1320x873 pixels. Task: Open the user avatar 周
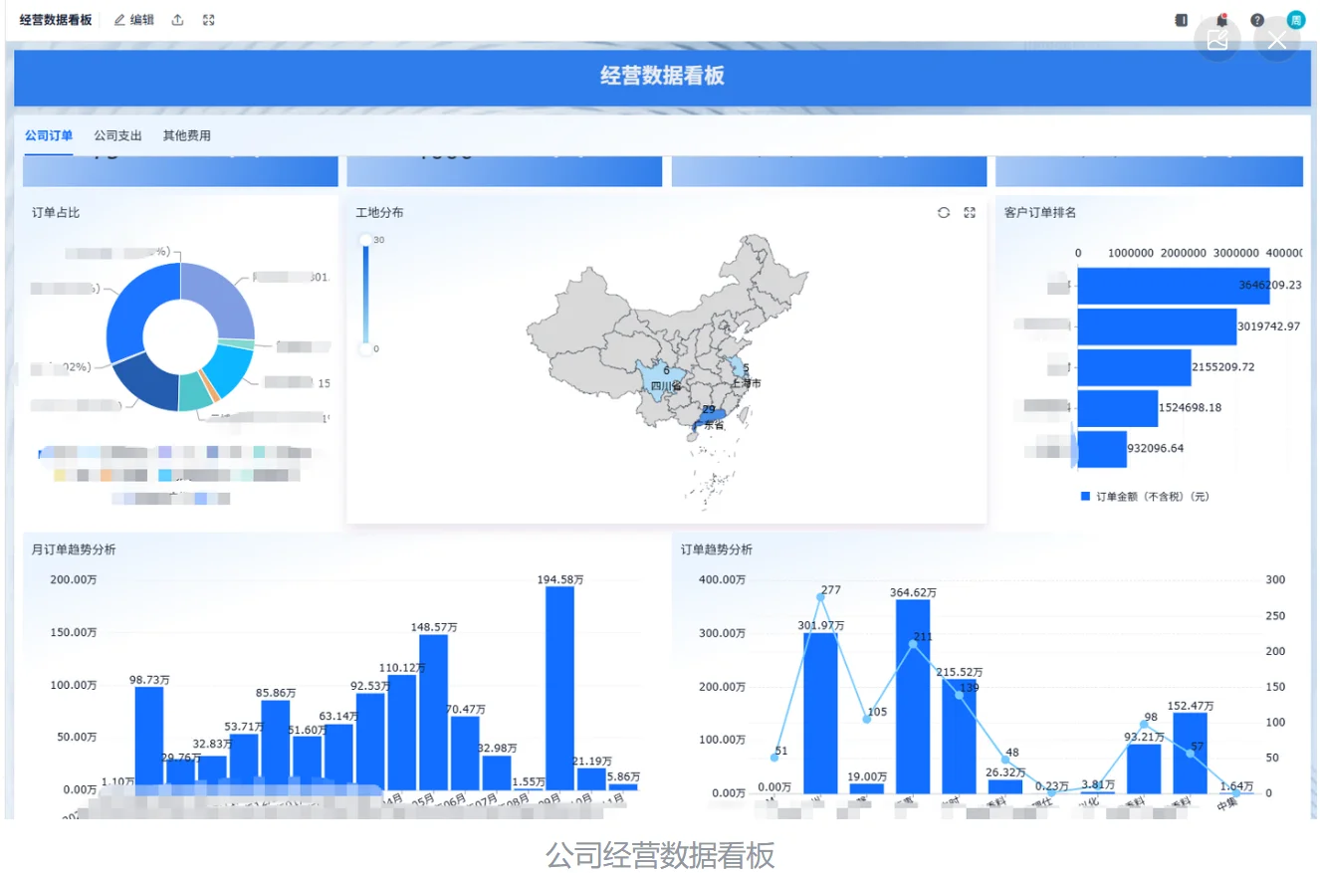(x=1295, y=19)
